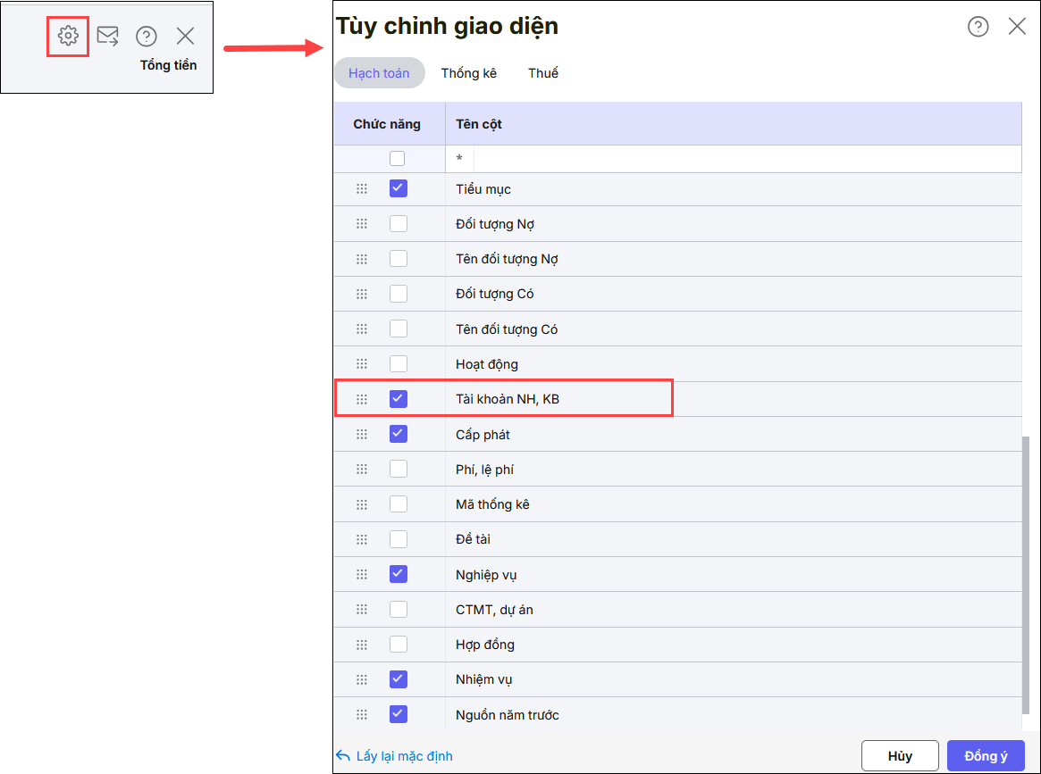Switch to the Thuế tab
Screen dimensions: 1041x774
[x=543, y=73]
